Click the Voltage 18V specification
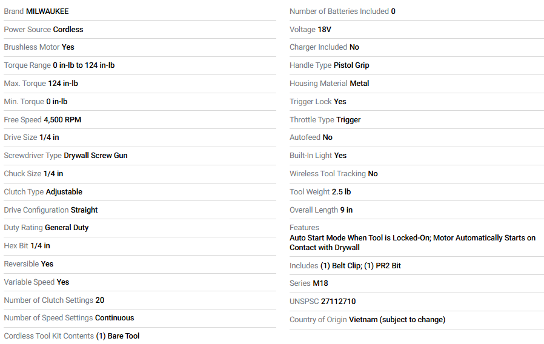 click(x=310, y=29)
